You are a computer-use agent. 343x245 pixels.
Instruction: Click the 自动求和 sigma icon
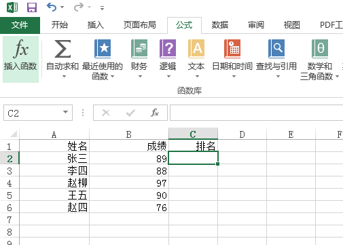click(62, 49)
